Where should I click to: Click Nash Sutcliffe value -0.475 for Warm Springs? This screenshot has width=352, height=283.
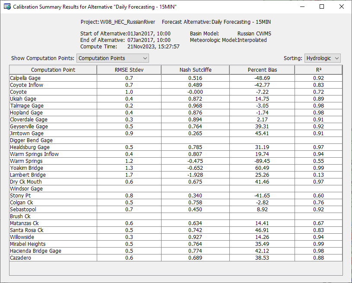pos(195,161)
